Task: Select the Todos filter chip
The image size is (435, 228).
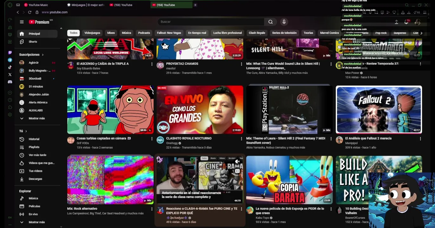Action: point(74,33)
